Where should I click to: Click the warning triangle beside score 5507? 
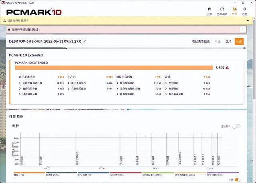[x=227, y=68]
